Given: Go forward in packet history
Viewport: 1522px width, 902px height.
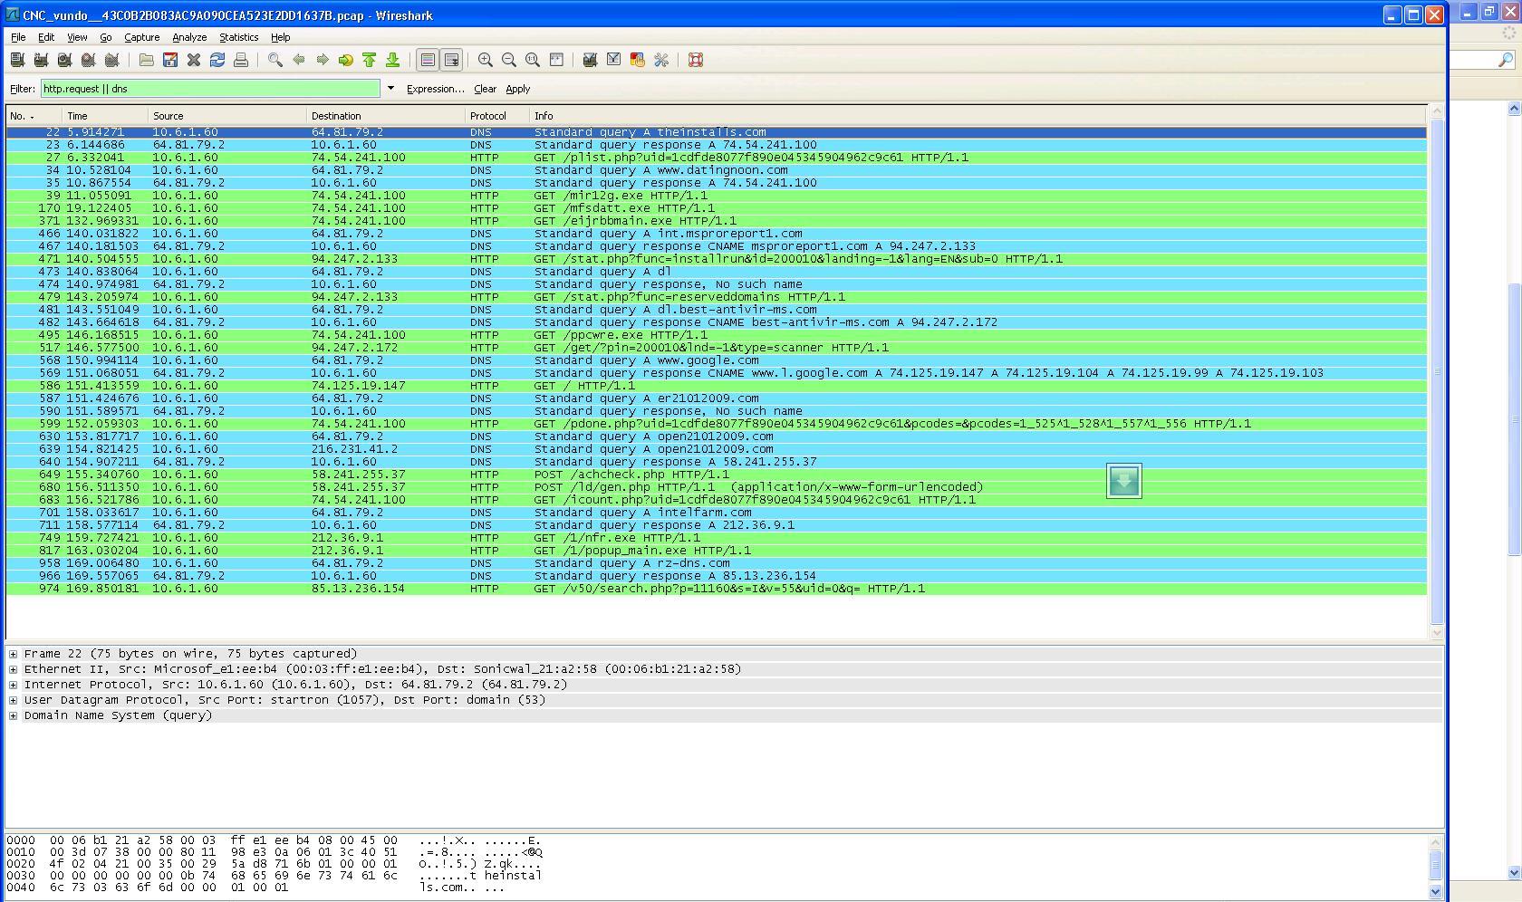Looking at the screenshot, I should pyautogui.click(x=322, y=60).
